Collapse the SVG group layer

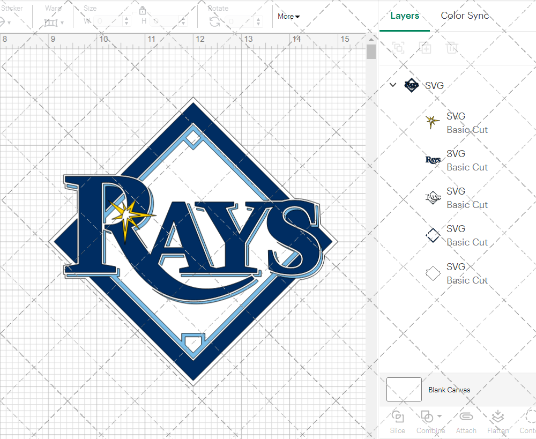coord(393,85)
